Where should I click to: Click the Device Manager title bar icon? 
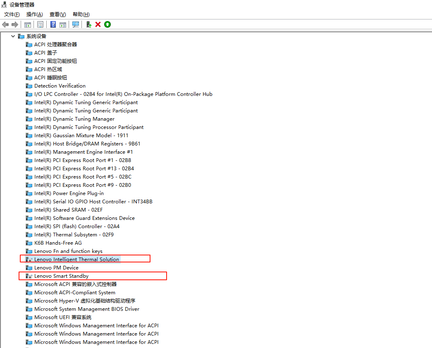[4, 5]
